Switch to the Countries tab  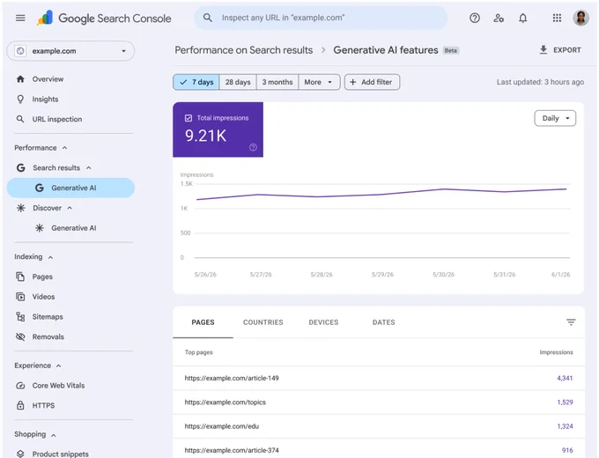tap(263, 322)
